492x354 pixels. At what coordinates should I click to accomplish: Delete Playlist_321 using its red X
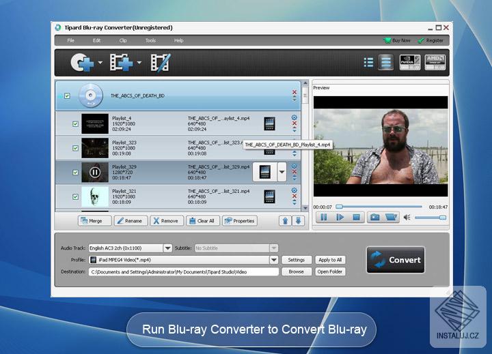[x=295, y=196]
